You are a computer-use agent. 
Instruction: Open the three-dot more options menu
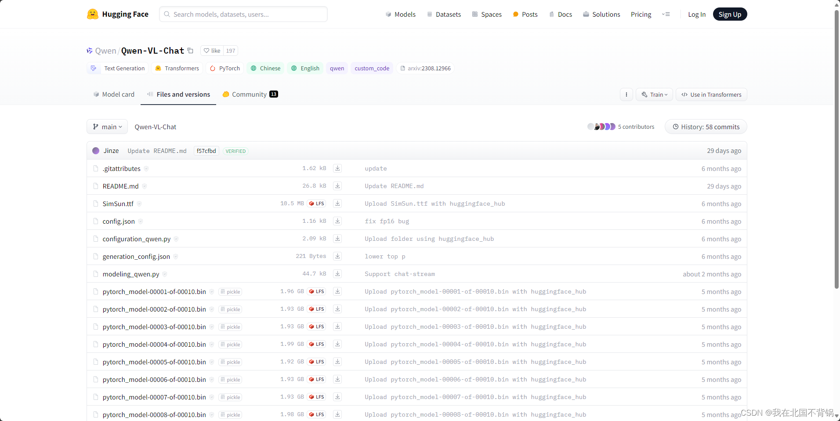[626, 94]
